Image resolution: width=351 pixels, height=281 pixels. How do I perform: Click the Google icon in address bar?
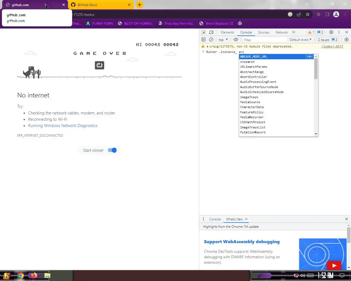click(x=290, y=14)
